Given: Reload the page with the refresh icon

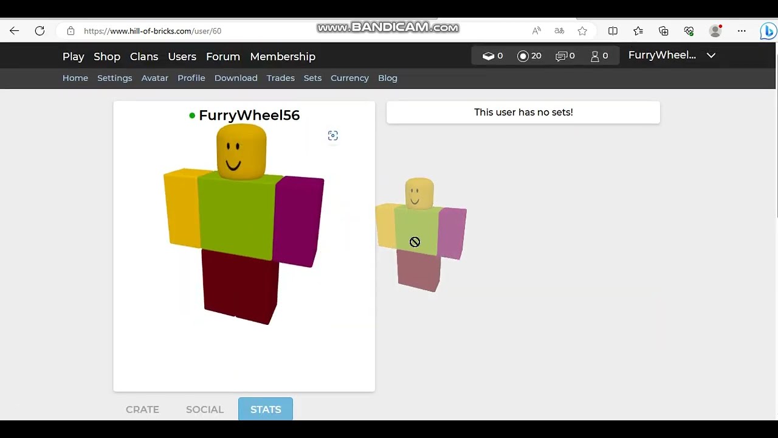Looking at the screenshot, I should tap(40, 31).
